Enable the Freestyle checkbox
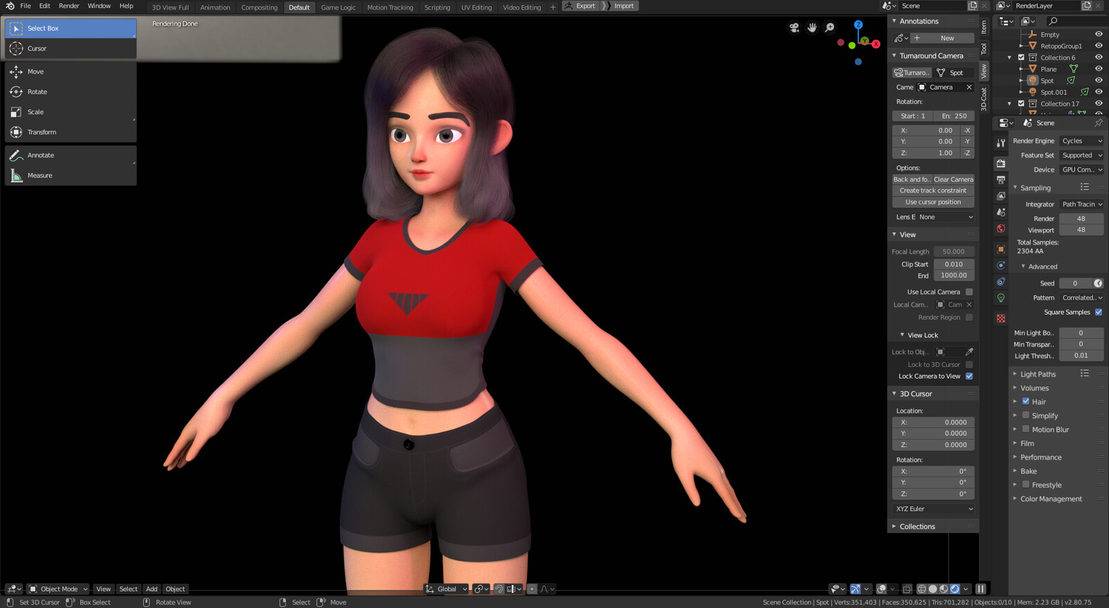 (1026, 485)
